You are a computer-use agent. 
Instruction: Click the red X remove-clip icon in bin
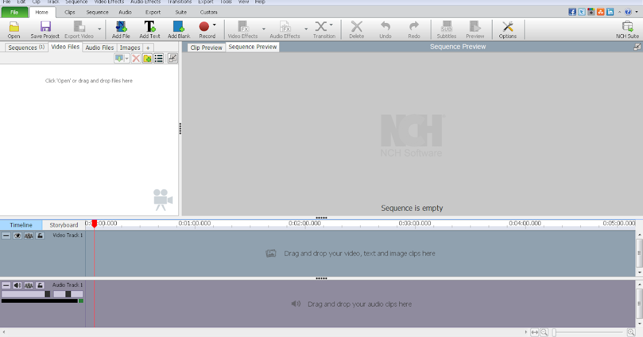(x=136, y=58)
